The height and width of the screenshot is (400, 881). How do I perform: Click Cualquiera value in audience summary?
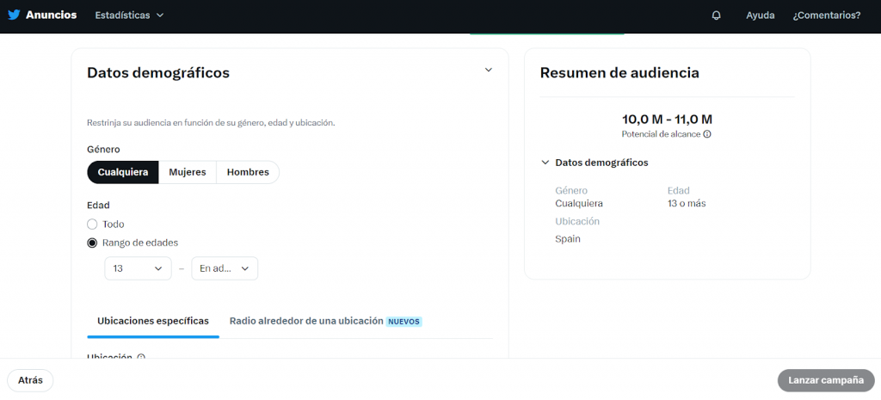(x=579, y=203)
